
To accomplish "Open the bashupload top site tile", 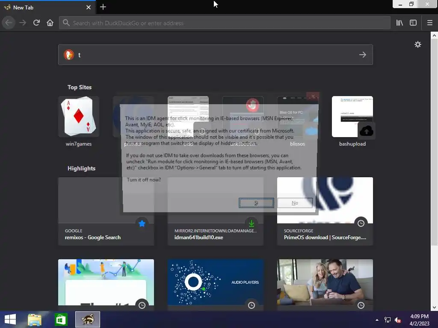I will tap(352, 121).
